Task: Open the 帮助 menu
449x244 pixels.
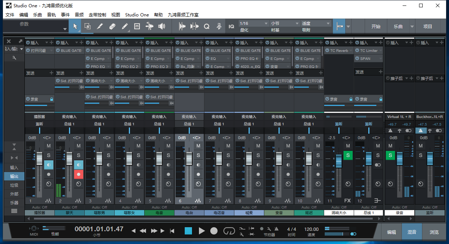Action: [158, 15]
